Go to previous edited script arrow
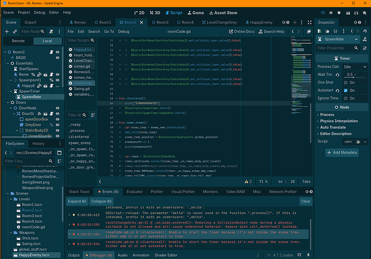The image size is (371, 259). (292, 32)
